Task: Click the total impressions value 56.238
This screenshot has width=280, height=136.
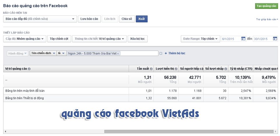Action: pyautogui.click(x=170, y=77)
